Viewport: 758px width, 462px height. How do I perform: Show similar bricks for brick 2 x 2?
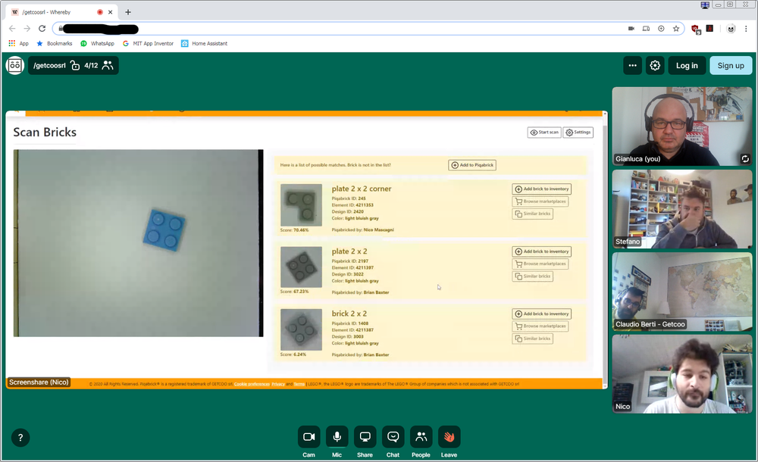point(533,339)
